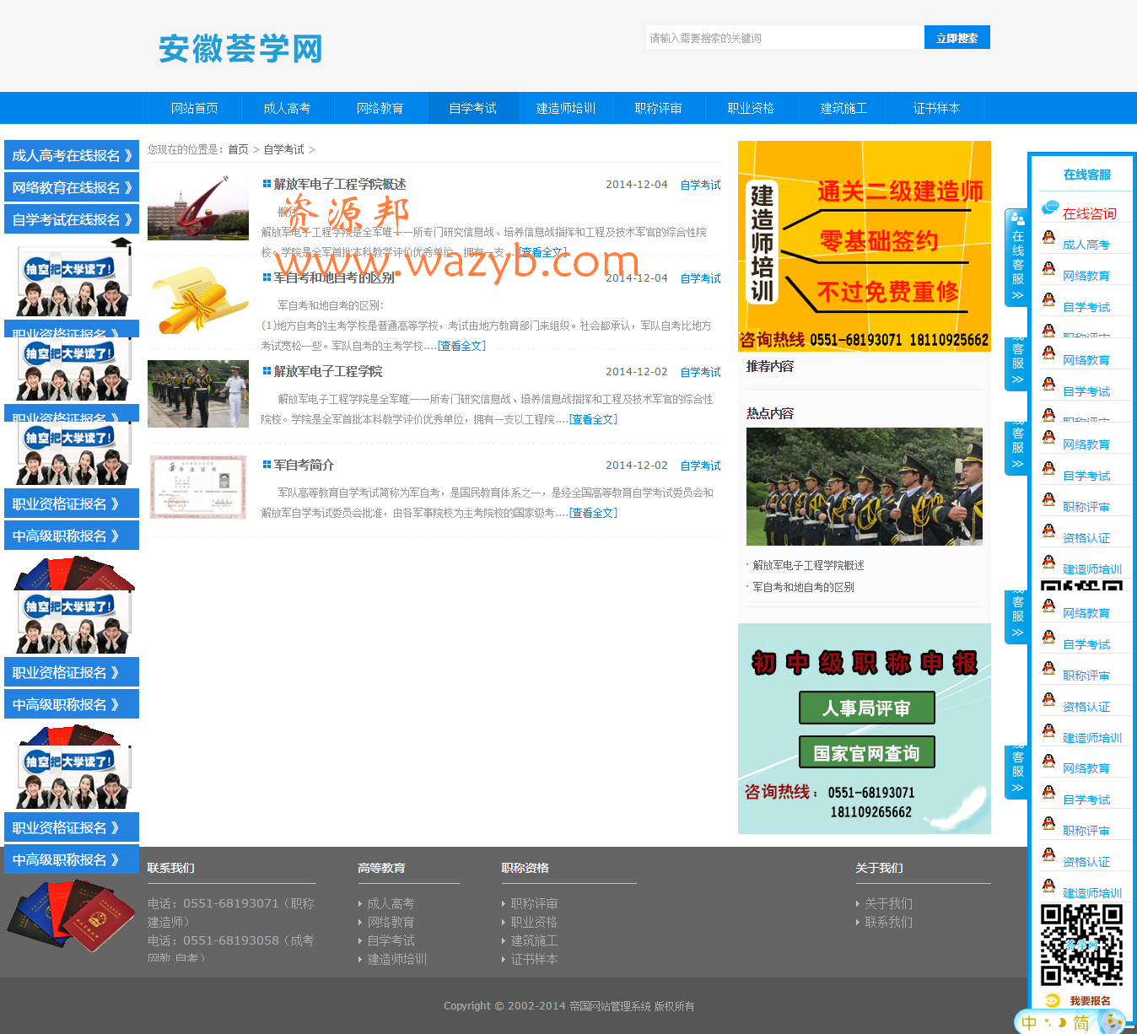This screenshot has width=1137, height=1034.
Task: Click the 自学考试 tag on the 2014-12-04 概述 row
Action: 700,185
